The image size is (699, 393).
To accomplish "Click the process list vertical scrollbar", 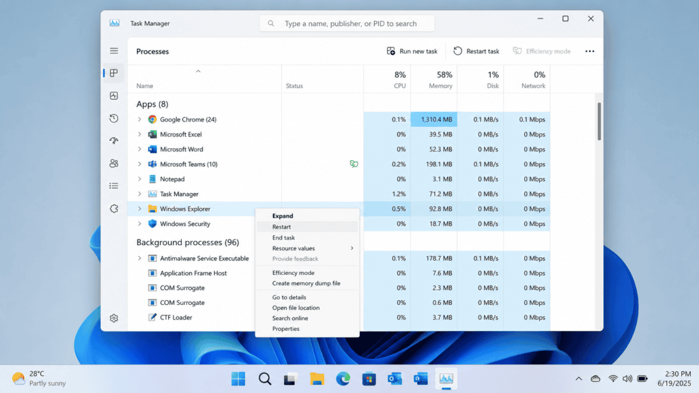I will 599,121.
